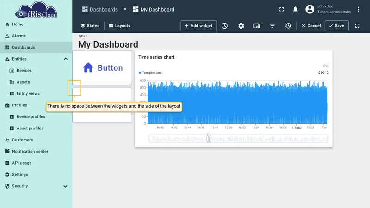Open version history icon
This screenshot has width=370, height=208.
pos(288,26)
